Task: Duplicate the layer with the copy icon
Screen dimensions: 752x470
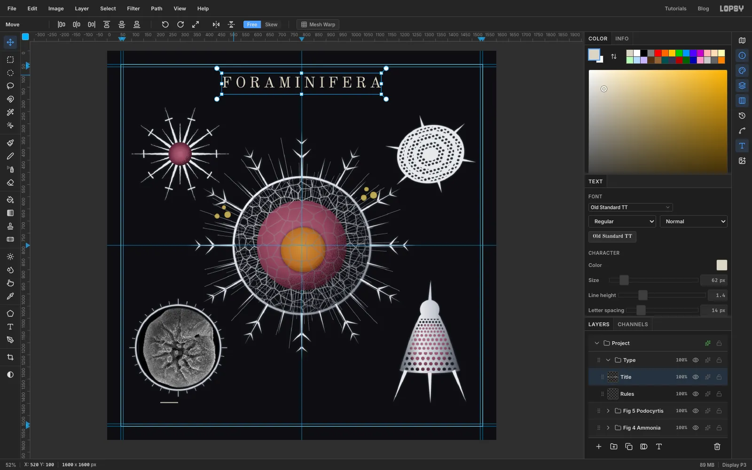Action: (629, 446)
